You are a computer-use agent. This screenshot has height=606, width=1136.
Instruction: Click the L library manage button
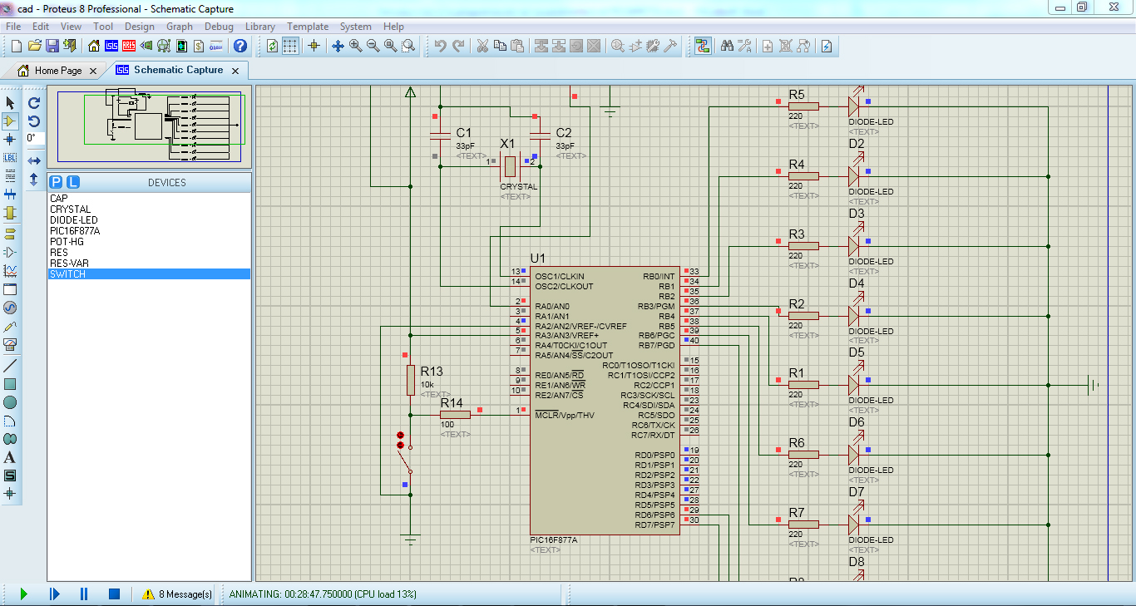click(x=73, y=182)
